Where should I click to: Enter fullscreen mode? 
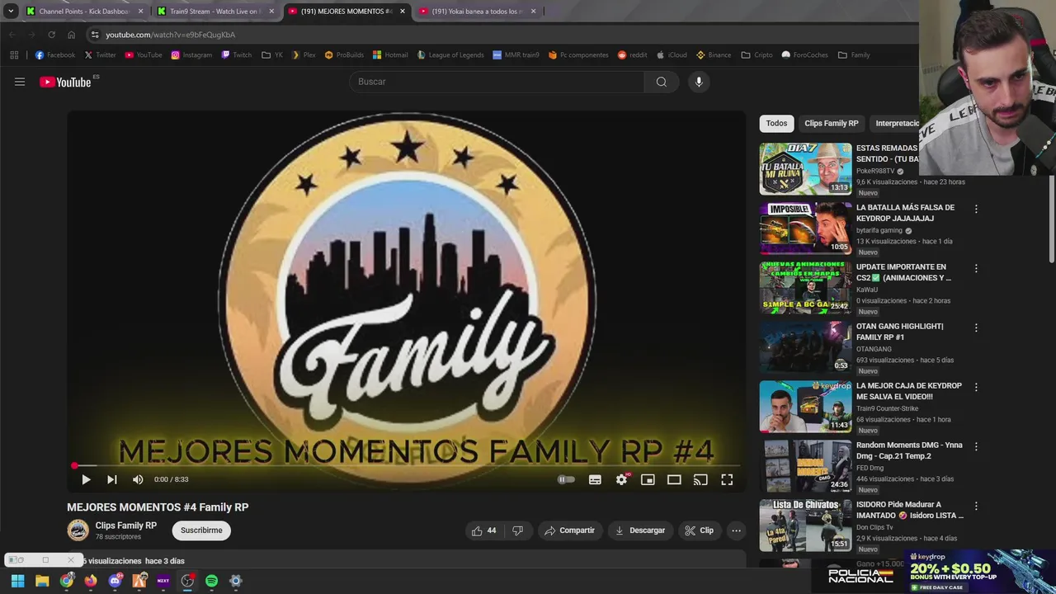pyautogui.click(x=727, y=479)
